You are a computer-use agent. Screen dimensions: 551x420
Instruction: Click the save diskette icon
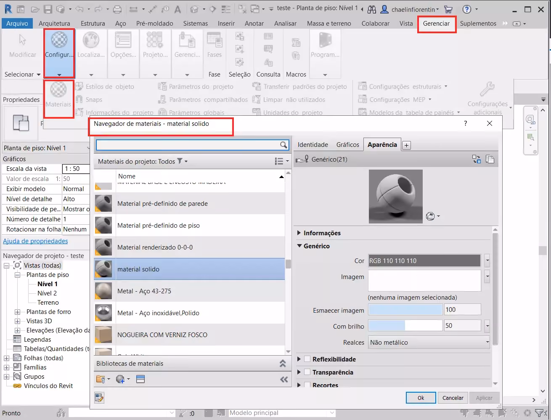click(x=48, y=9)
